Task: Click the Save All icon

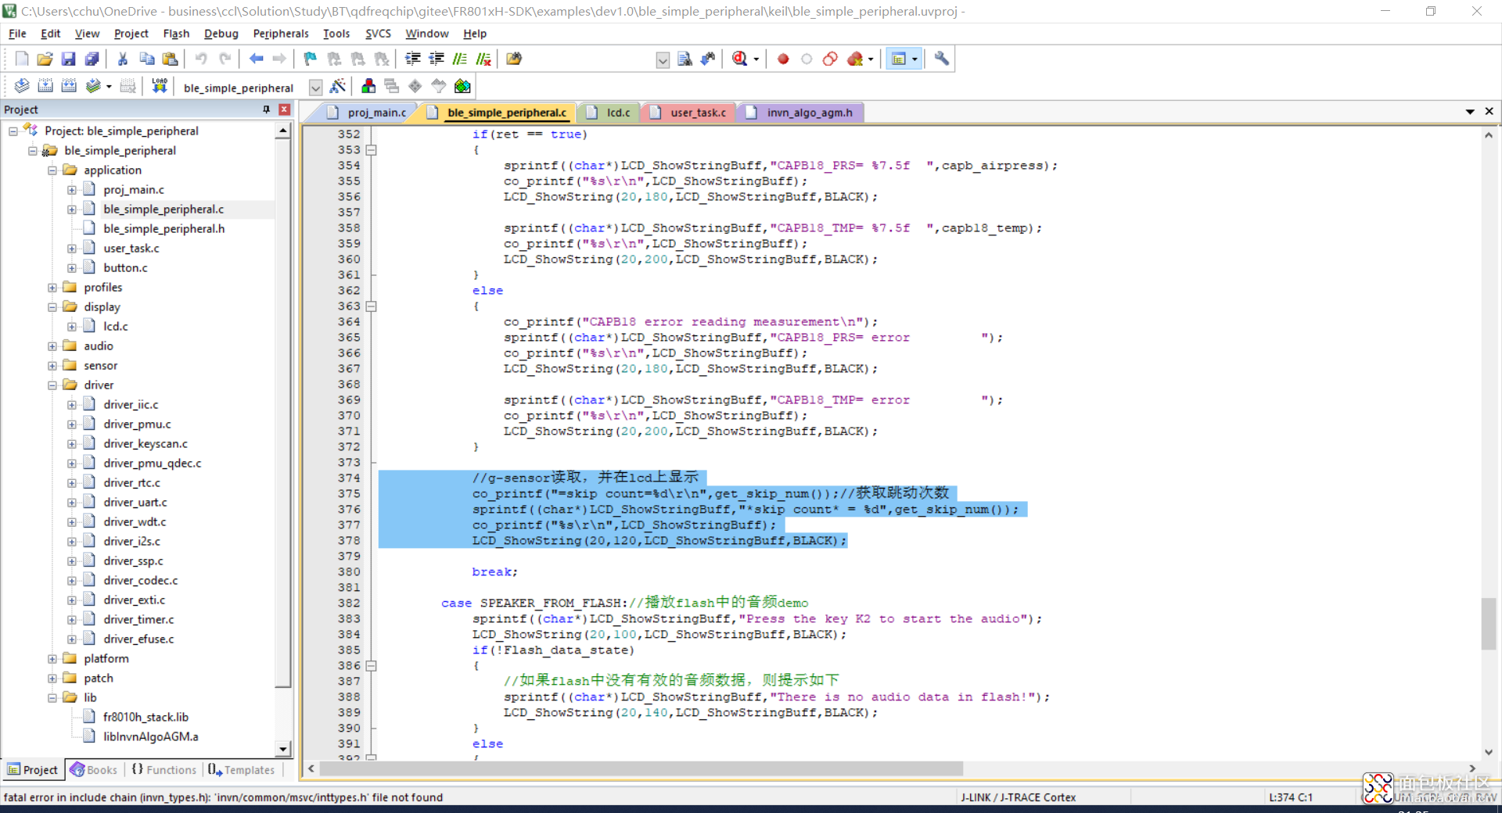Action: point(92,59)
